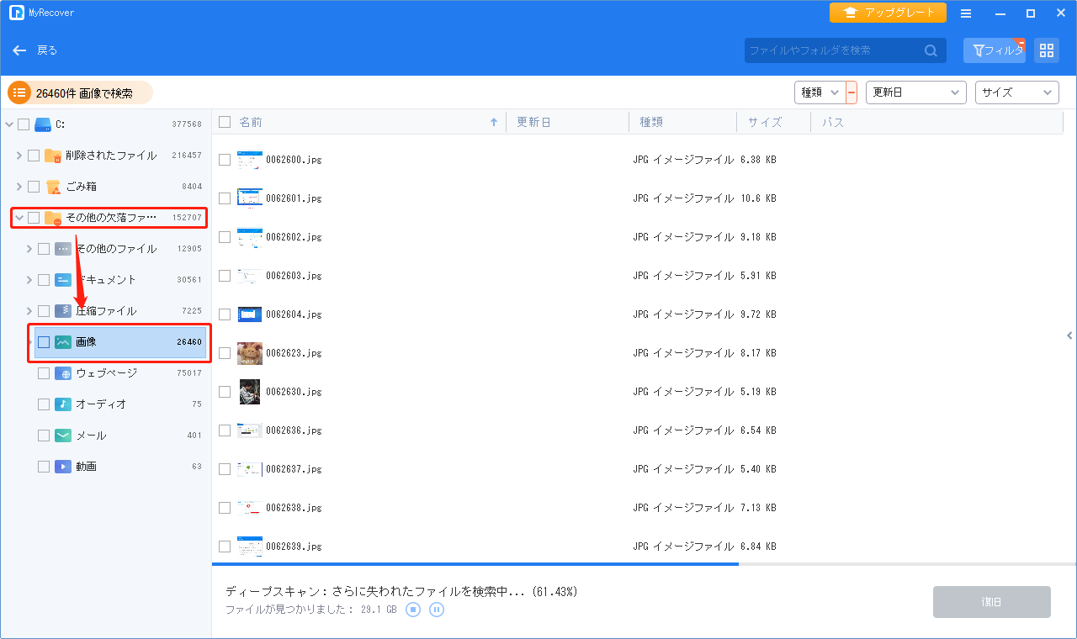Open the hamburger menu in title bar
Viewport: 1077px width, 639px height.
pyautogui.click(x=966, y=13)
